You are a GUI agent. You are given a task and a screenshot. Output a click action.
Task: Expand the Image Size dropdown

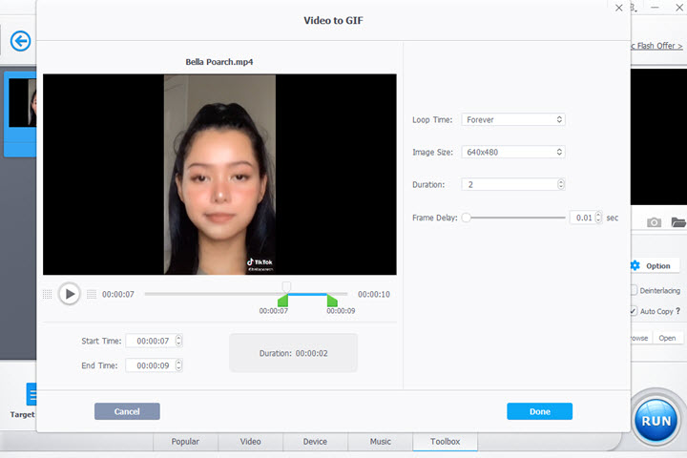click(513, 152)
